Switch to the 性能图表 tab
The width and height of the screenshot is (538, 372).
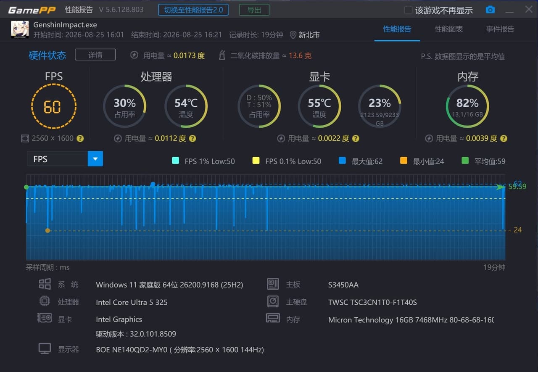(x=449, y=29)
